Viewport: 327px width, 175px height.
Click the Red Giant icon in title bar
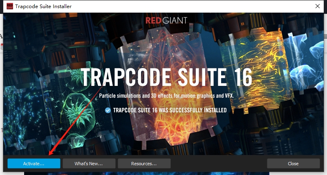click(x=10, y=6)
